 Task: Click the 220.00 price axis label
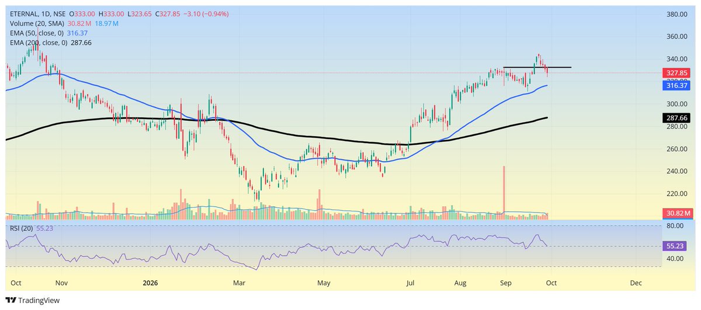pyautogui.click(x=678, y=194)
